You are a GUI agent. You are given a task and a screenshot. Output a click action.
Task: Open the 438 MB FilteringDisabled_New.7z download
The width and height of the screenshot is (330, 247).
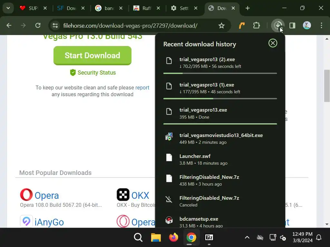pyautogui.click(x=220, y=180)
